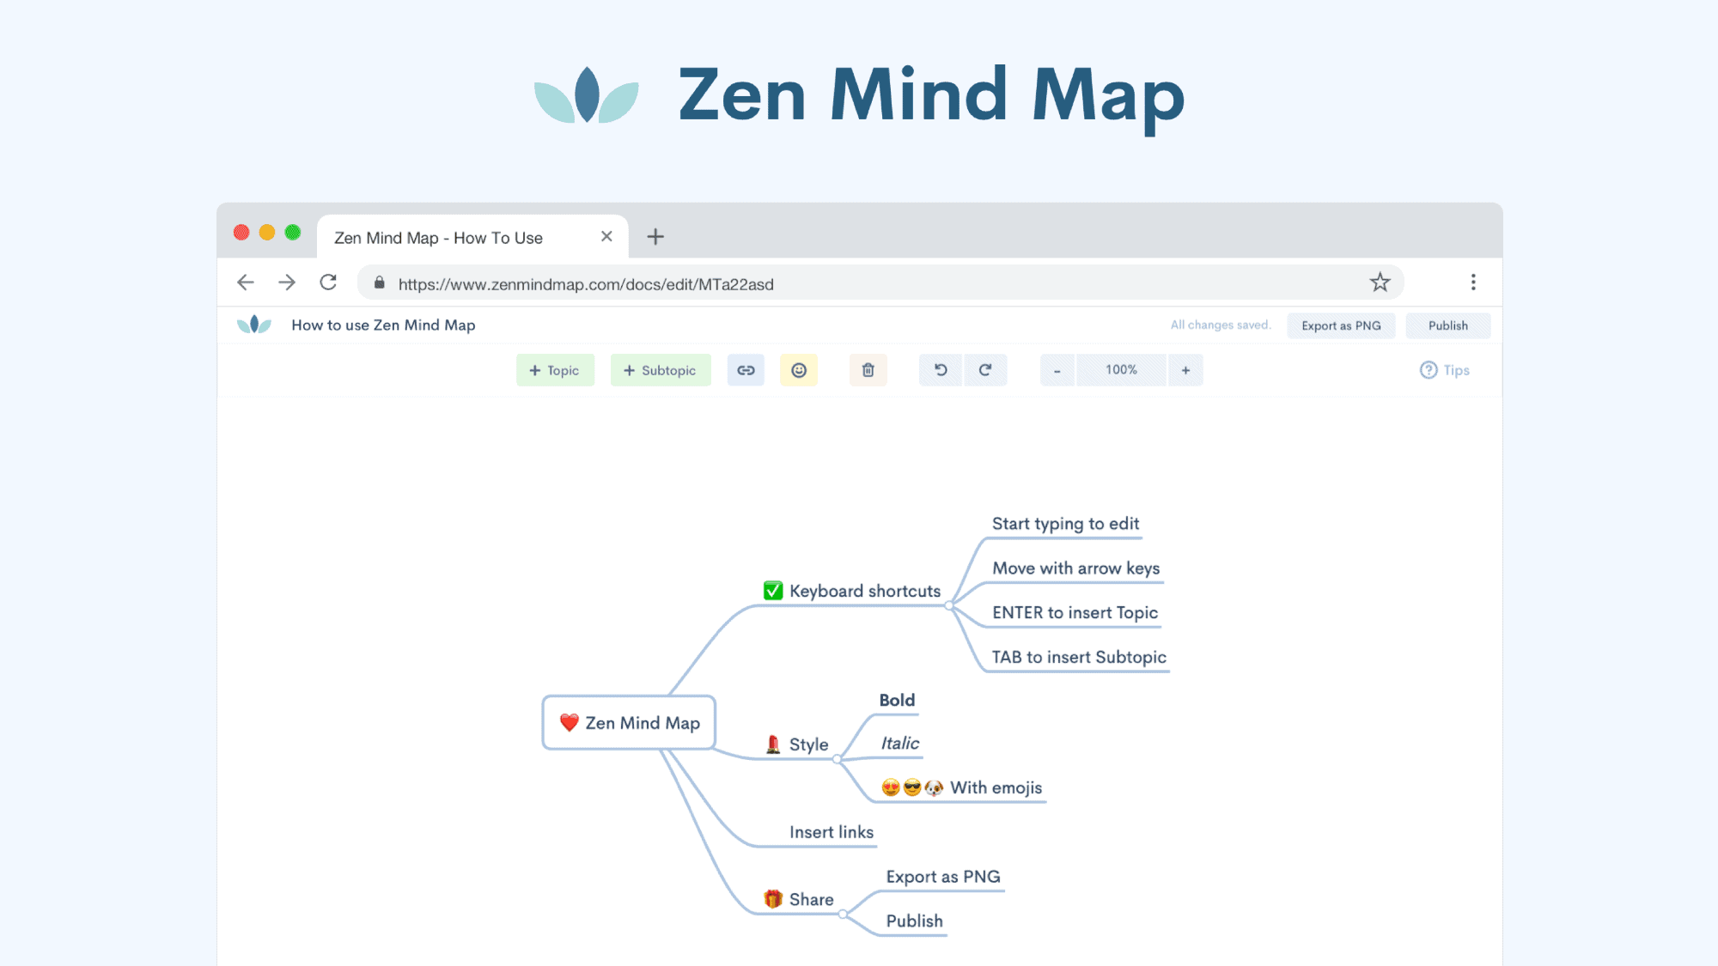
Task: Select the Bold node
Action: tap(897, 701)
